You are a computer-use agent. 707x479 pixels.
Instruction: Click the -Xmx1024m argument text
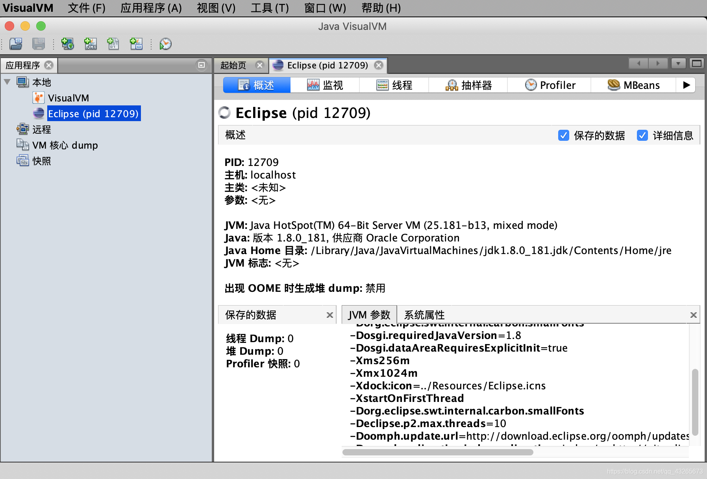click(384, 373)
